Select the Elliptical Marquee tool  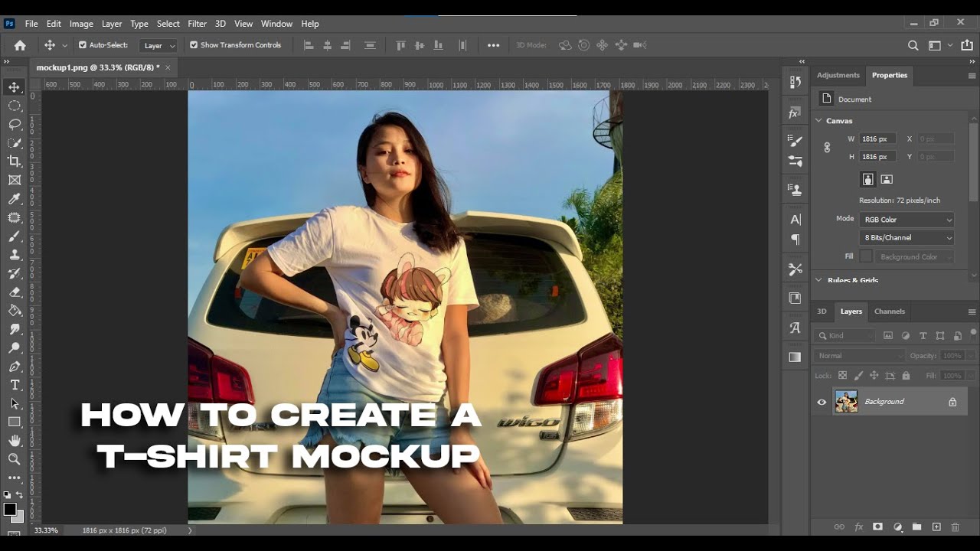15,106
